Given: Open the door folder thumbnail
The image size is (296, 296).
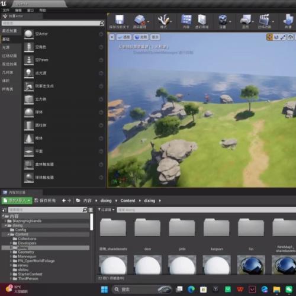Looking at the screenshot, I should [x=147, y=227].
